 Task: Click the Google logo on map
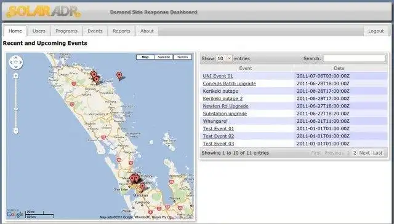point(15,214)
